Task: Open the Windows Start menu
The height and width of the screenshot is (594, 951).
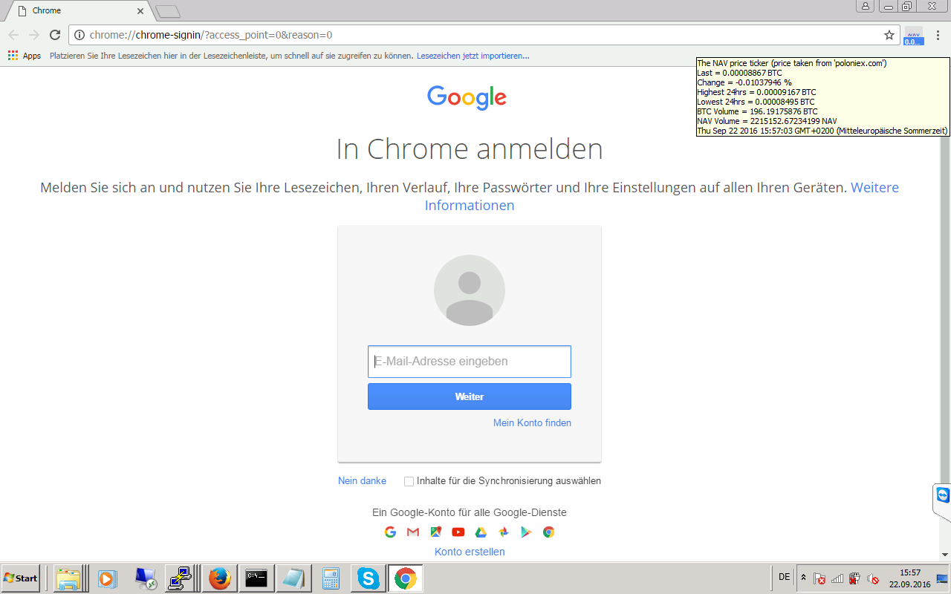Action: pyautogui.click(x=21, y=578)
